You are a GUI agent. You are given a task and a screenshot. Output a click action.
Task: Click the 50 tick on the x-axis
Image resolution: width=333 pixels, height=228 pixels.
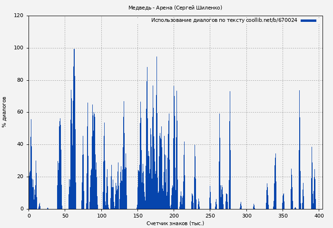coord(65,215)
